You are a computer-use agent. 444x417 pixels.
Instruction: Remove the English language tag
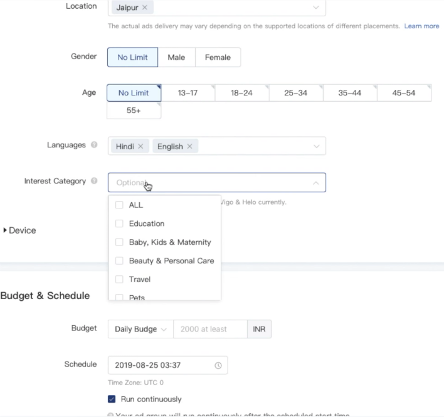189,146
